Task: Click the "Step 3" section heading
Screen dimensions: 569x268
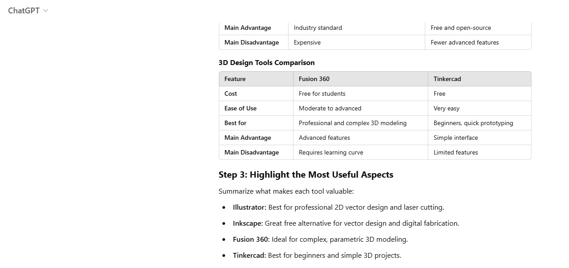Action: 306,175
